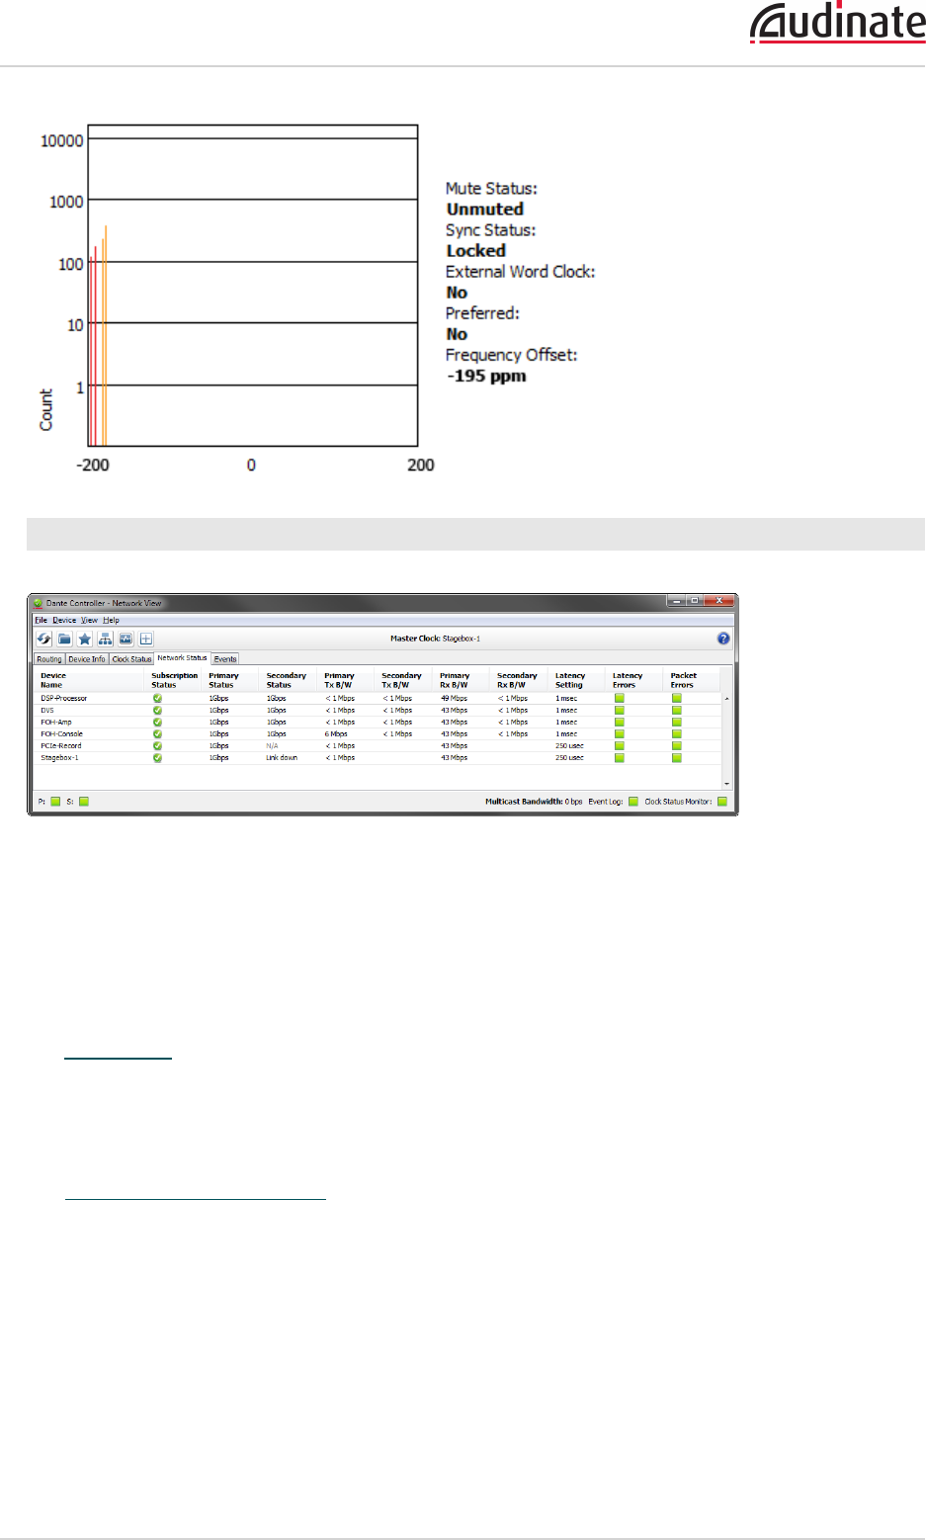
Task: Click FOH-Amp latency errors green indicator
Action: [x=620, y=722]
